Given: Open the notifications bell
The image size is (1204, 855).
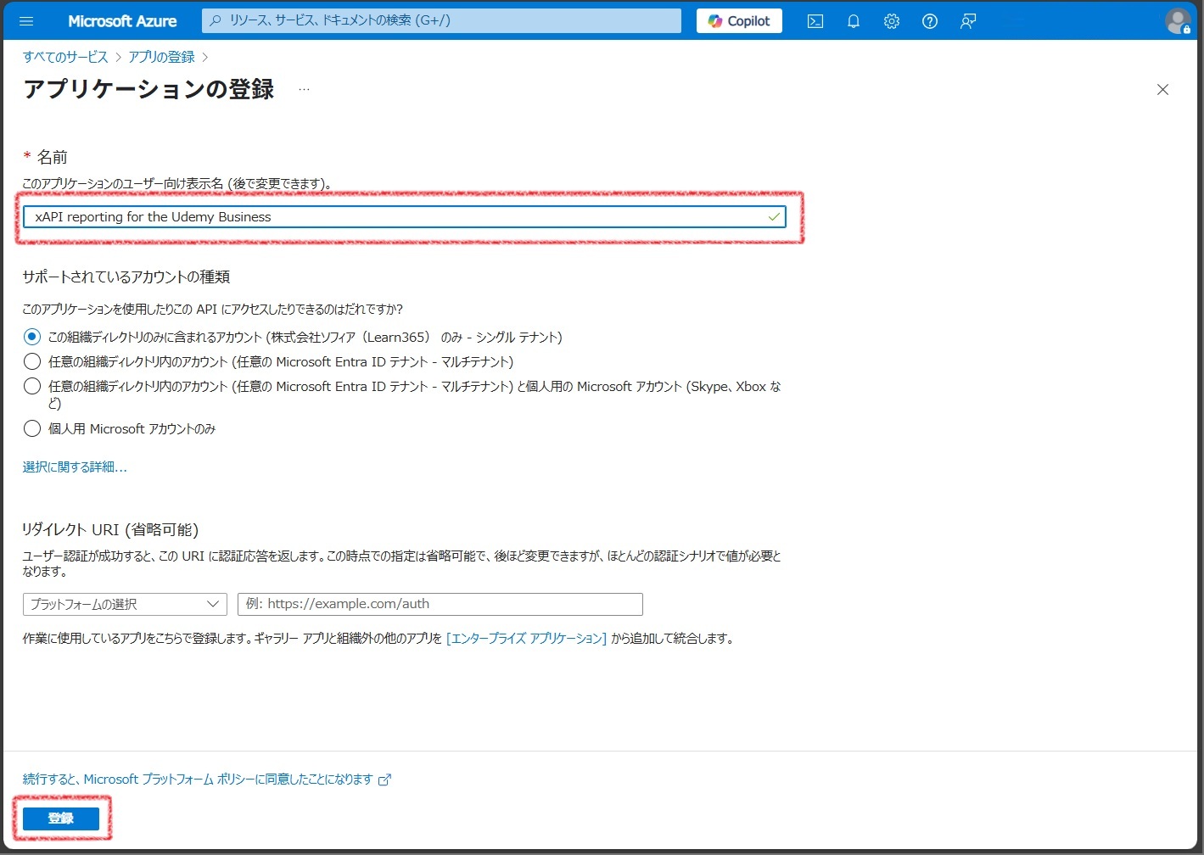Looking at the screenshot, I should tap(854, 21).
